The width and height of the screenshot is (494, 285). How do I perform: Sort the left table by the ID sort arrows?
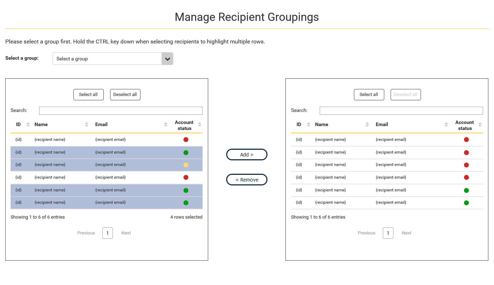tap(28, 124)
